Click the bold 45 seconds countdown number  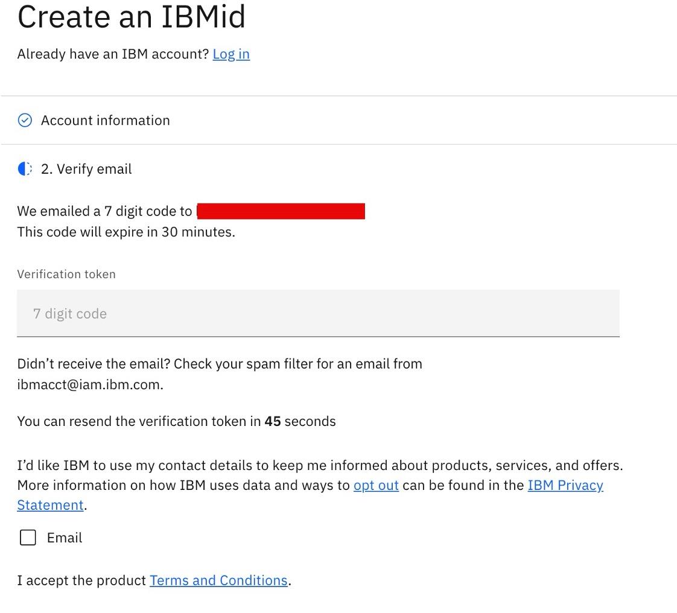[x=272, y=421]
